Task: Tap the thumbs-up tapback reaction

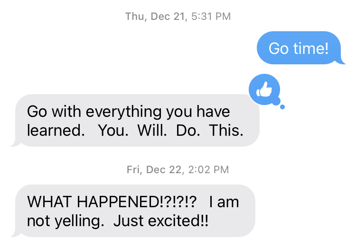Action: pyautogui.click(x=264, y=89)
